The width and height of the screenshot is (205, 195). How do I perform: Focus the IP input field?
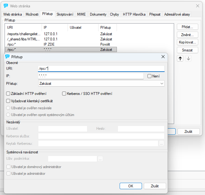(x=91, y=76)
